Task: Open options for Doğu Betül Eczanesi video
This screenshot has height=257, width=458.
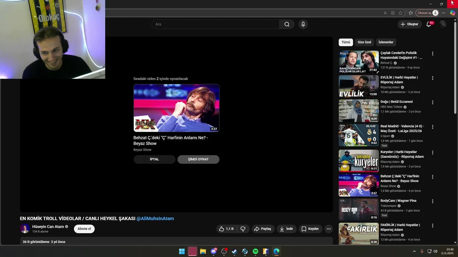Action: [433, 102]
